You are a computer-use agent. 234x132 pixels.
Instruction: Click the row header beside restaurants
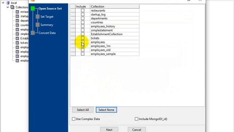(x=73, y=11)
